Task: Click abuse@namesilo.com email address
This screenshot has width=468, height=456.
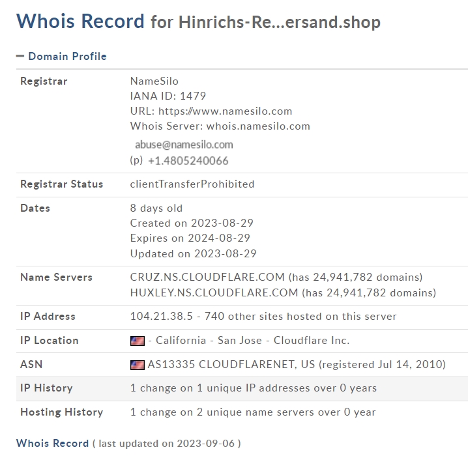Action: [x=184, y=145]
